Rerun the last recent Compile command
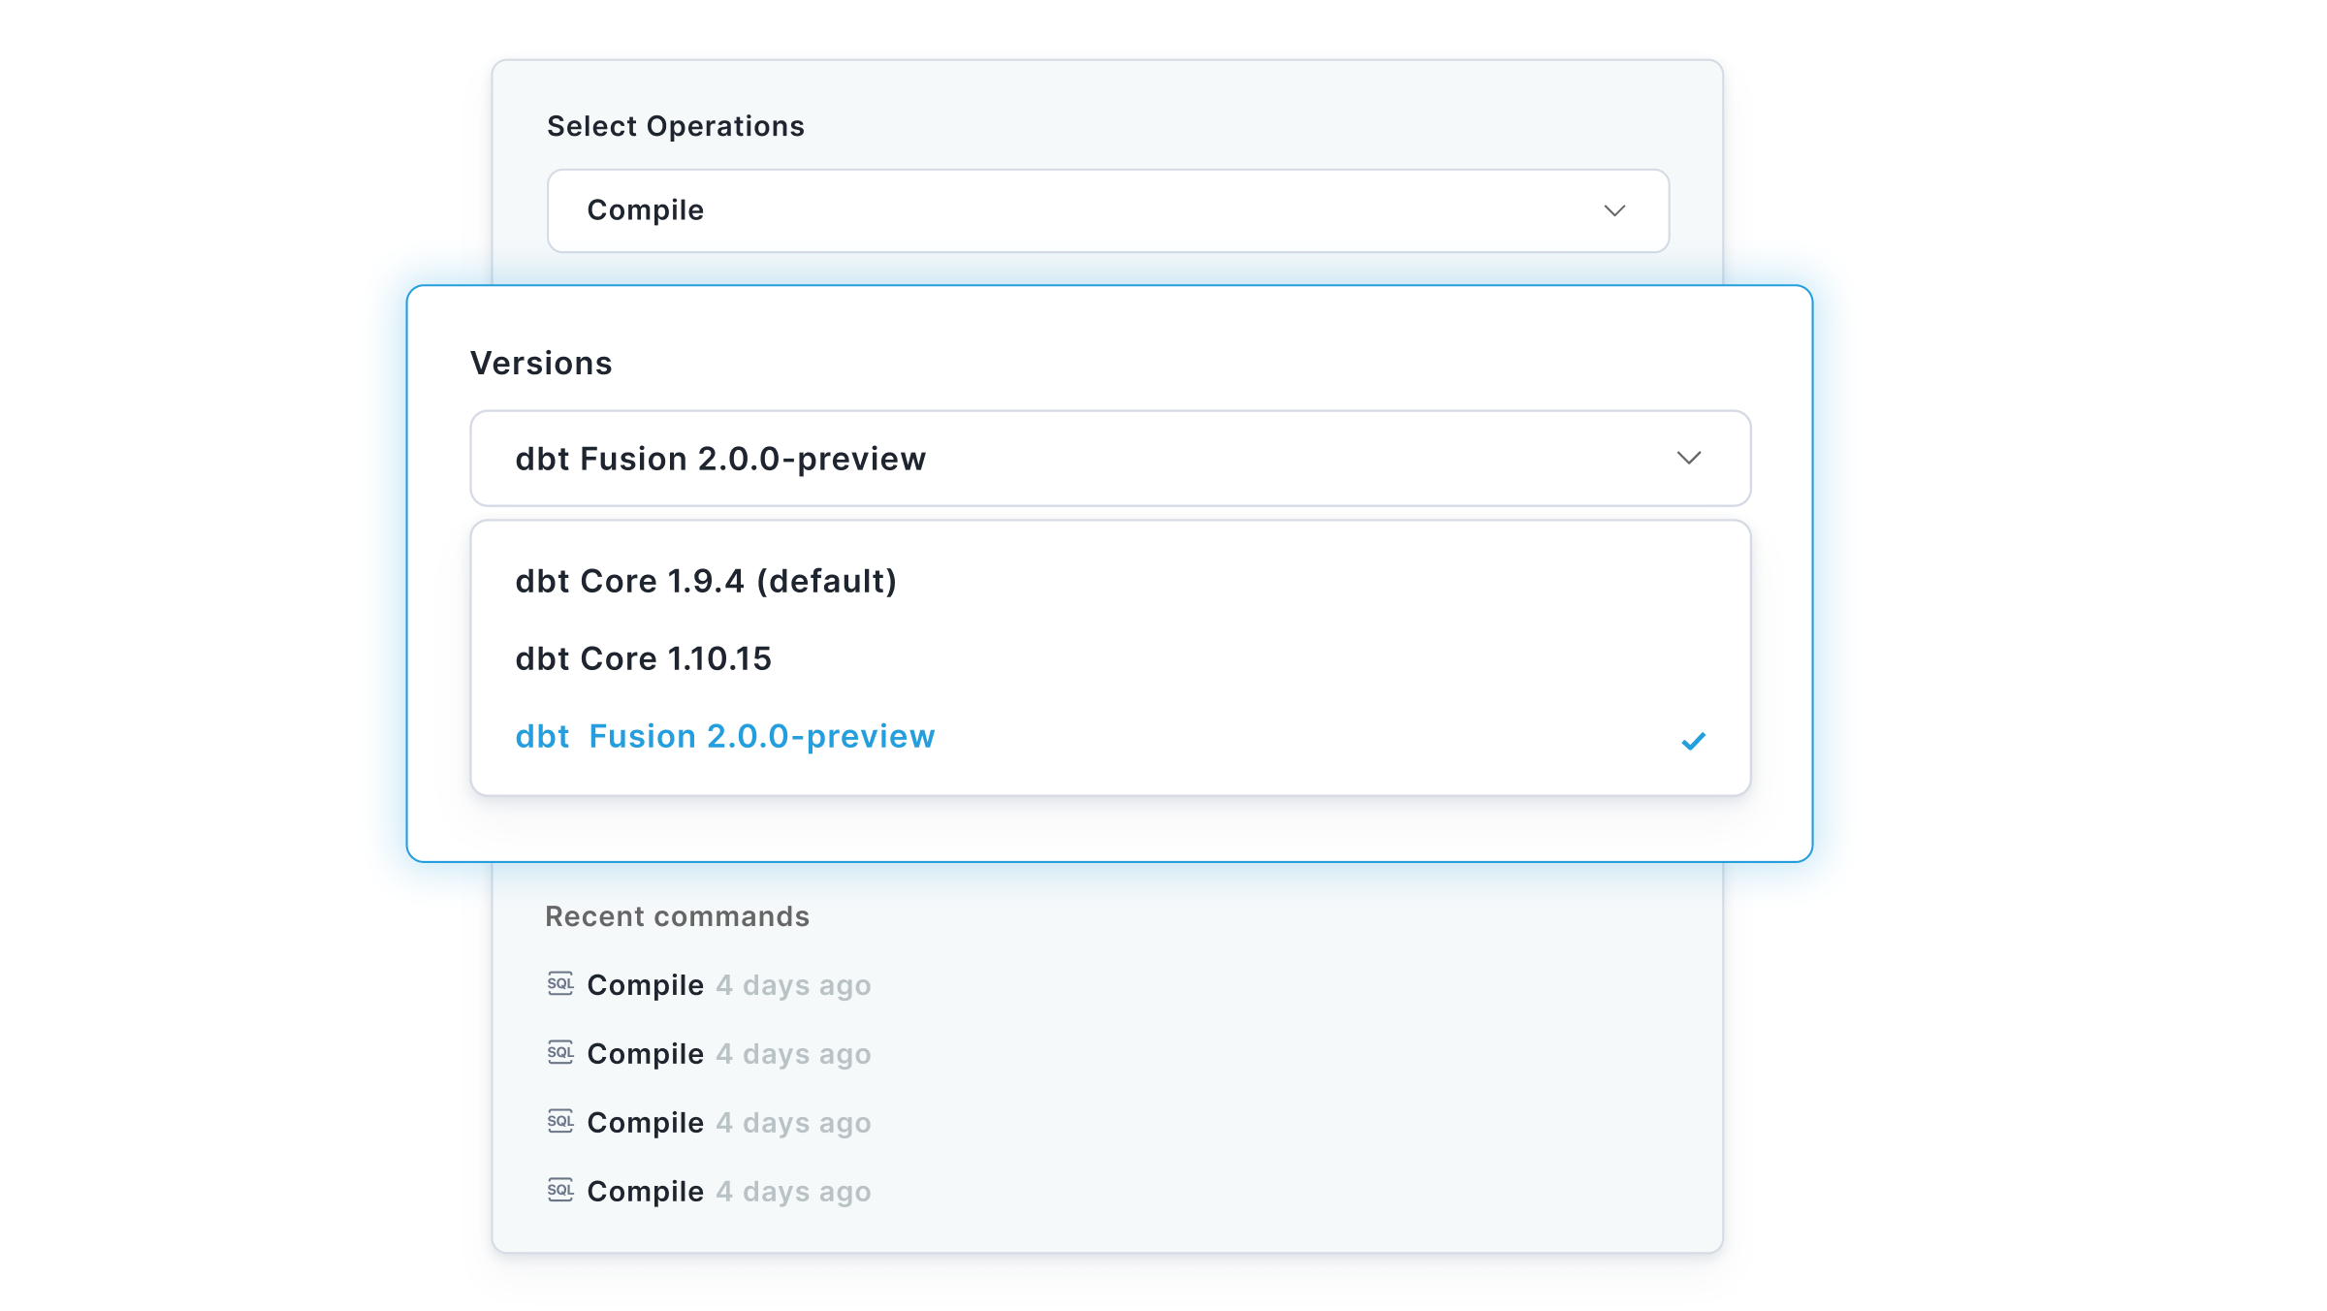Viewport: 2327px width, 1311px height. (709, 1192)
